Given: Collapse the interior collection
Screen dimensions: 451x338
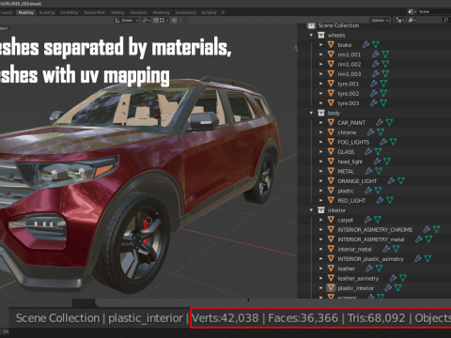Looking at the screenshot, I should click(311, 210).
